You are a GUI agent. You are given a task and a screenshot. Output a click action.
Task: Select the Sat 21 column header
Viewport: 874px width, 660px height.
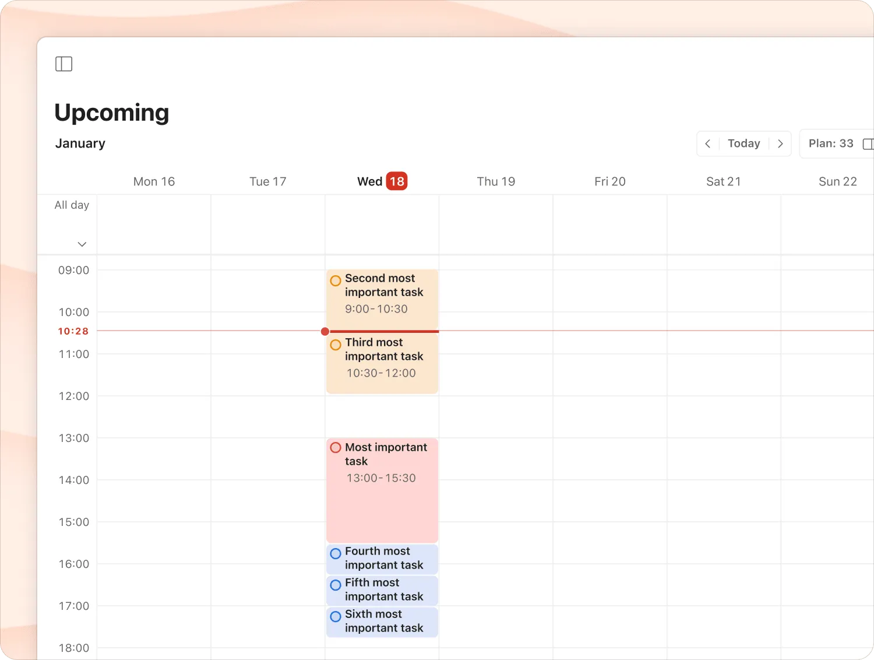pyautogui.click(x=723, y=182)
